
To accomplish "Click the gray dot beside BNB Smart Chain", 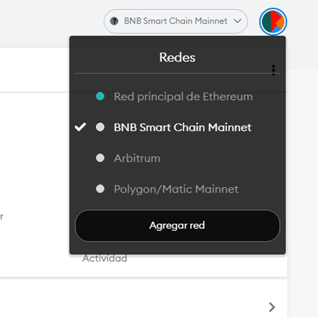I will point(100,127).
